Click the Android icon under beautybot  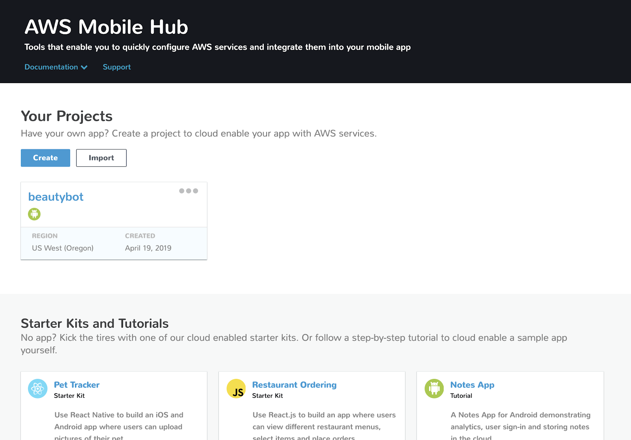(x=34, y=214)
